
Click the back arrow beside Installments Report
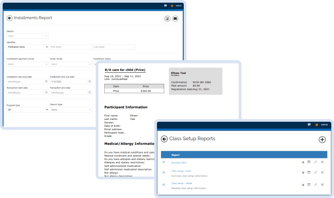[x=9, y=18]
